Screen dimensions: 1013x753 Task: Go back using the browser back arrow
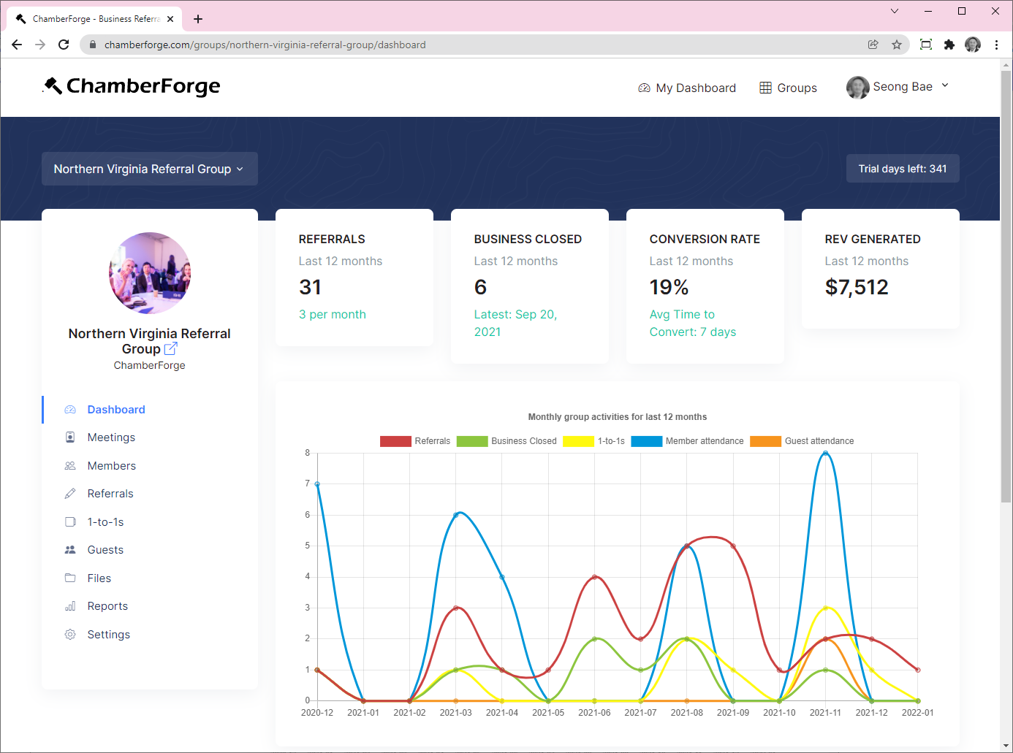coord(17,45)
